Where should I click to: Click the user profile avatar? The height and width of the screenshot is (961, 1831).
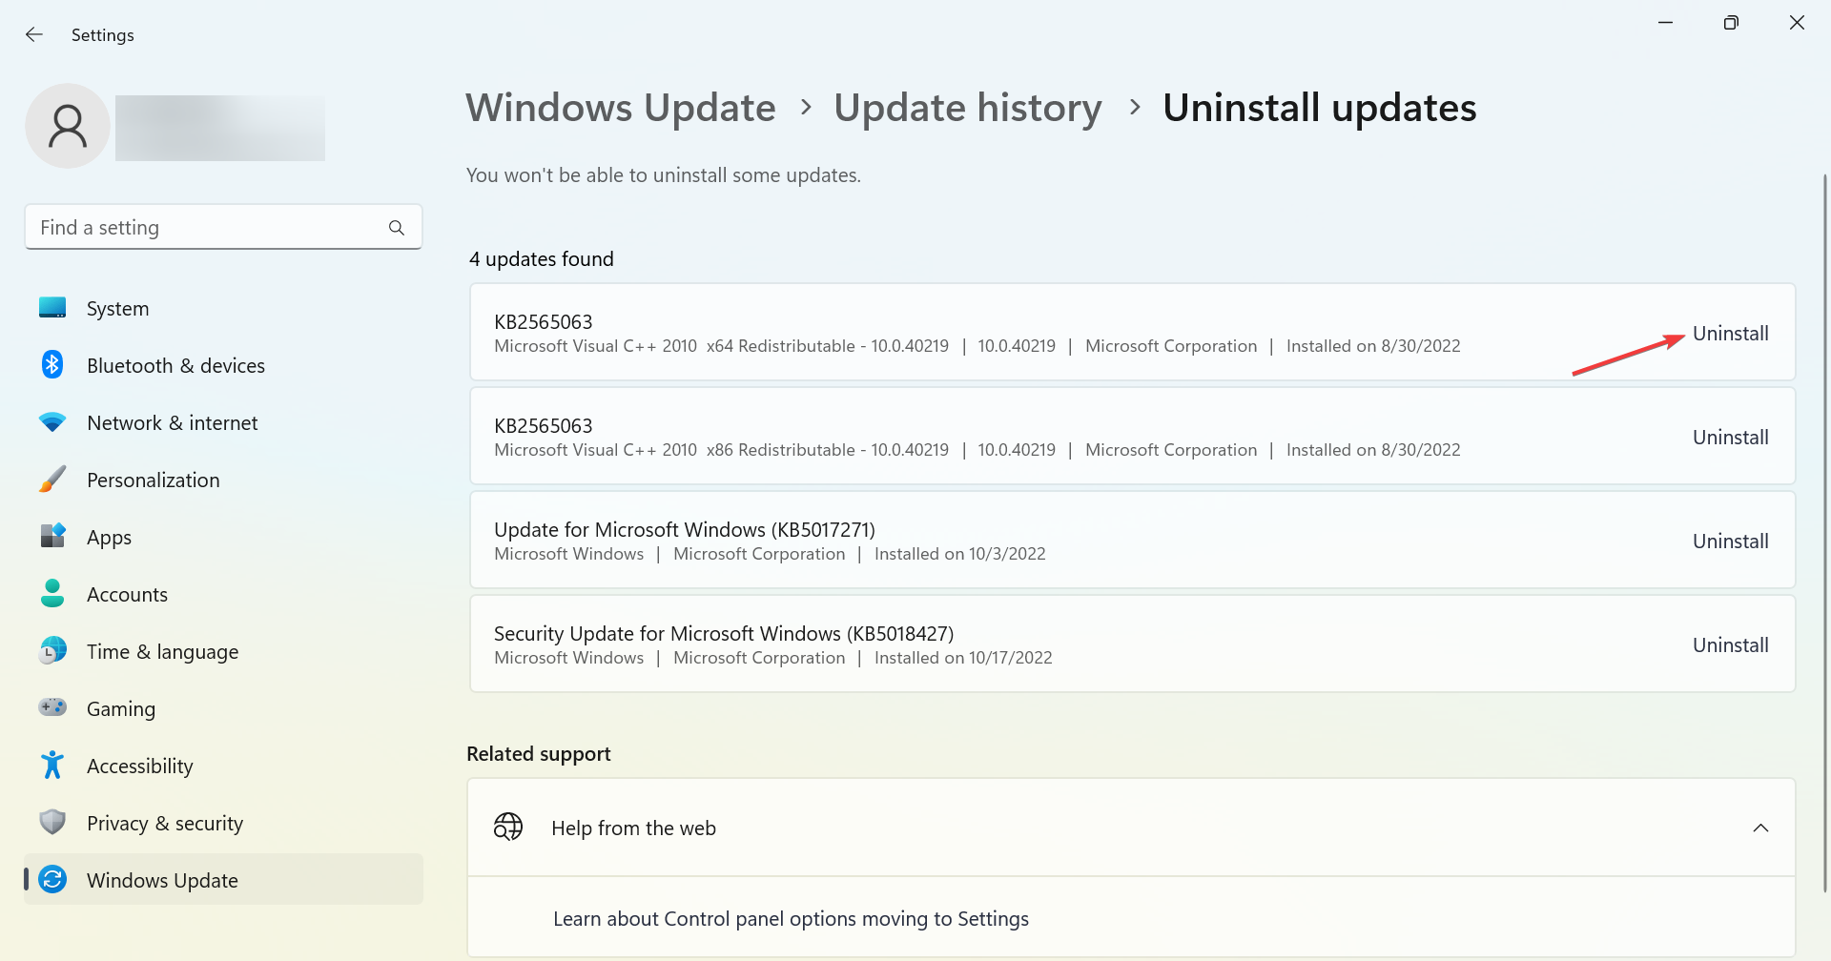(x=68, y=126)
